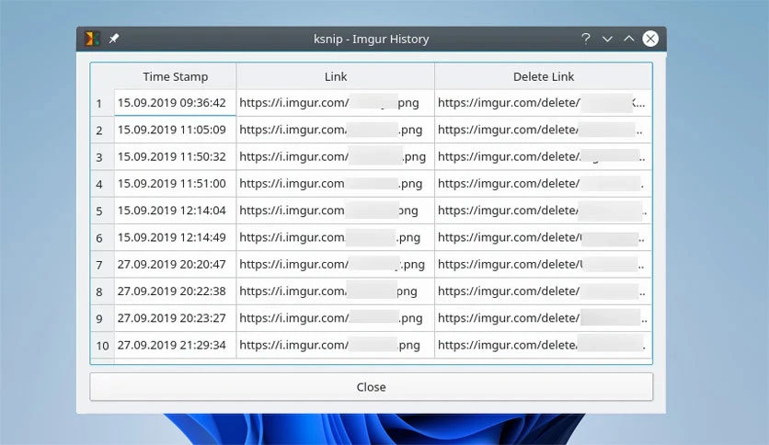This screenshot has height=445, width=769.
Task: Select timestamp 15.09.2019 11:51:00 cell
Action: tap(175, 184)
